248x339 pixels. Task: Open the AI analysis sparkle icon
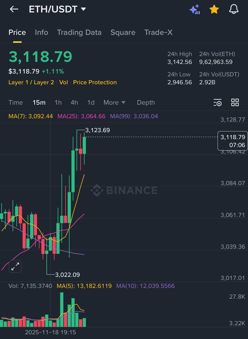(x=194, y=10)
